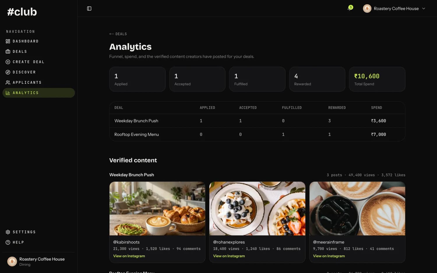Click the Fulfilled stat card

[257, 79]
